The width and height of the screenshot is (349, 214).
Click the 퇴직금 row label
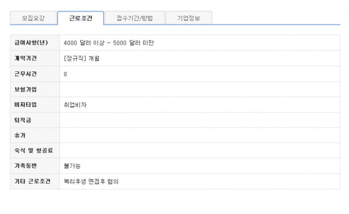click(23, 120)
